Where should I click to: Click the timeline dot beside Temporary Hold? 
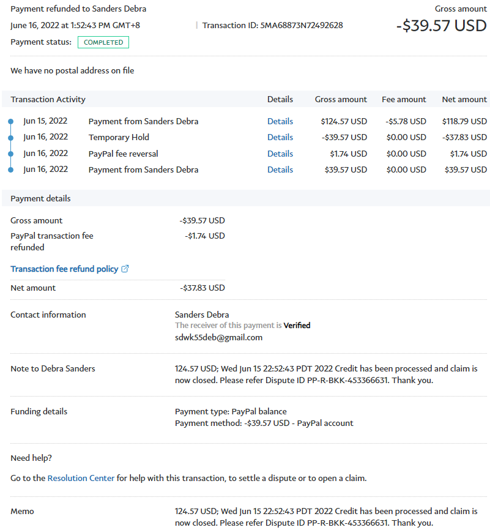coord(10,138)
